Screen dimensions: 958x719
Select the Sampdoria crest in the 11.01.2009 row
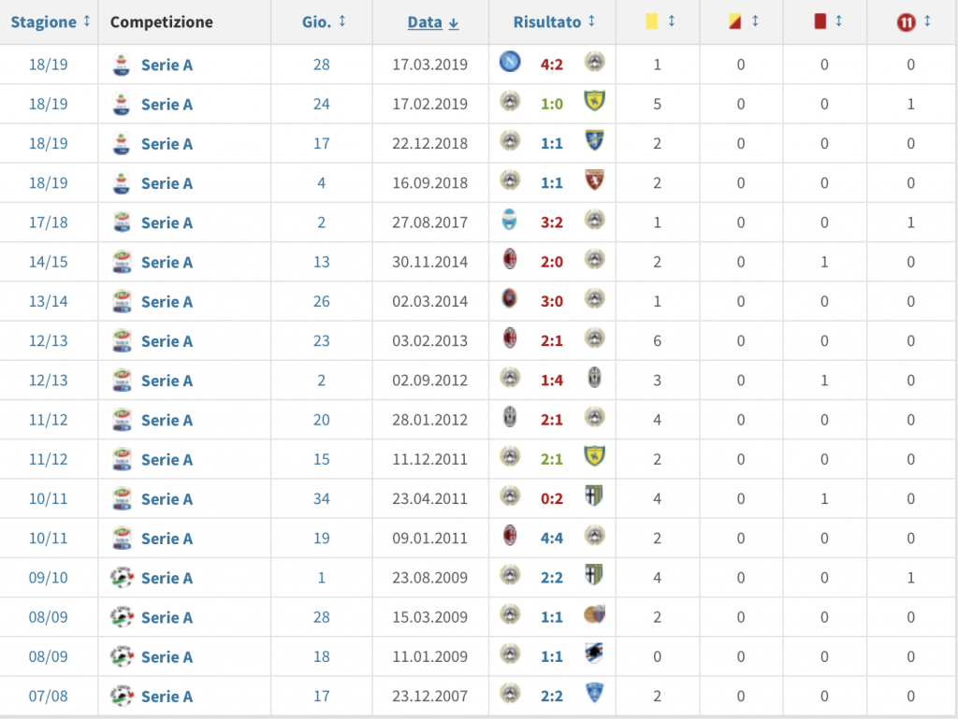click(593, 655)
